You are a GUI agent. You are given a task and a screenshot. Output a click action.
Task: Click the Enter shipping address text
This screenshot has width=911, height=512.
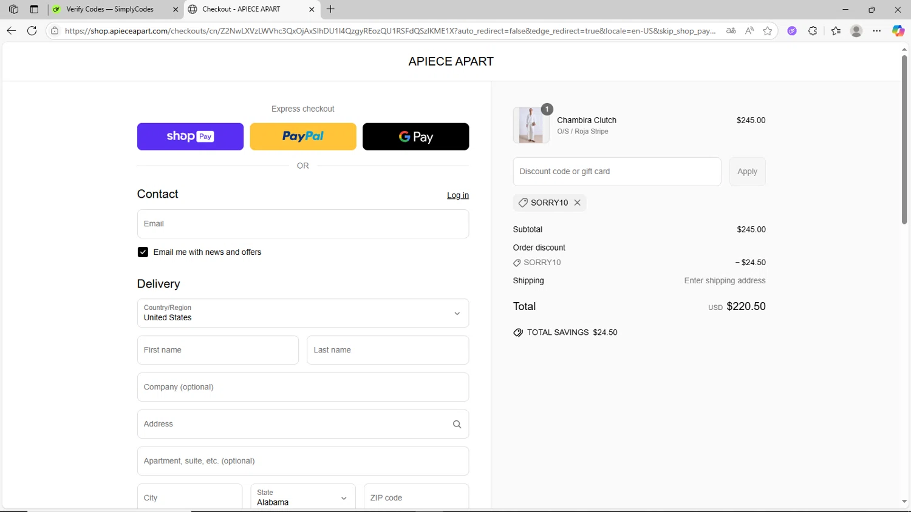tap(725, 281)
